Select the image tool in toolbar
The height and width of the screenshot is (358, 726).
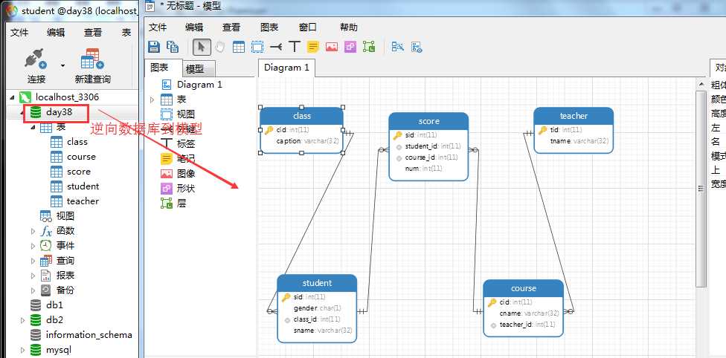(x=332, y=47)
